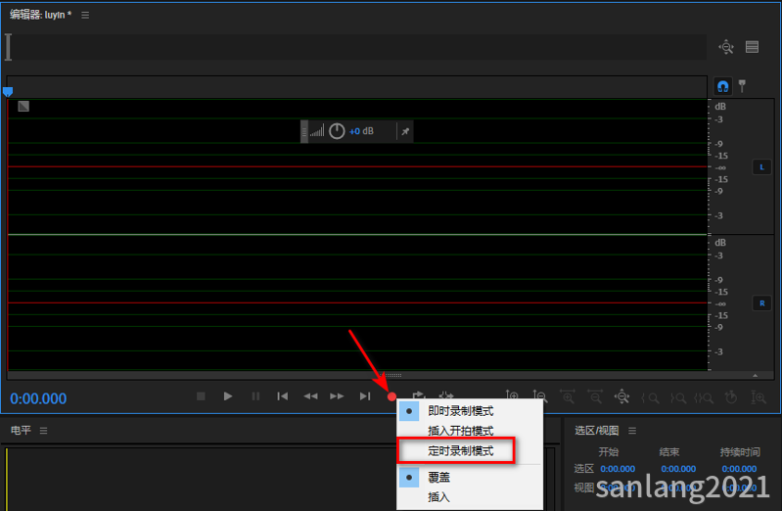
Task: Toggle the headphone snapping icon above the waveform
Action: 722,86
